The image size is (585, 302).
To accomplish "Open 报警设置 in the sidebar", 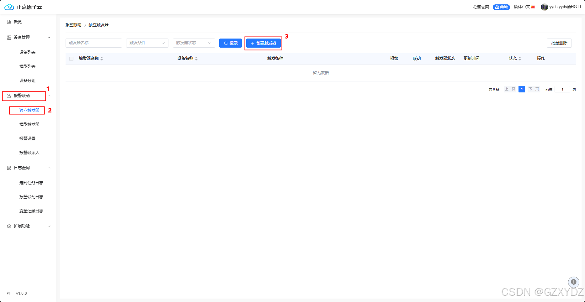I will (28, 138).
